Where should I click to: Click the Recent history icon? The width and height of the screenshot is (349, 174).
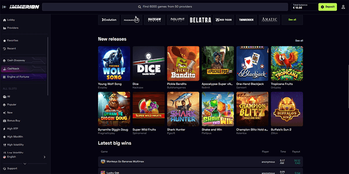coord(5,49)
